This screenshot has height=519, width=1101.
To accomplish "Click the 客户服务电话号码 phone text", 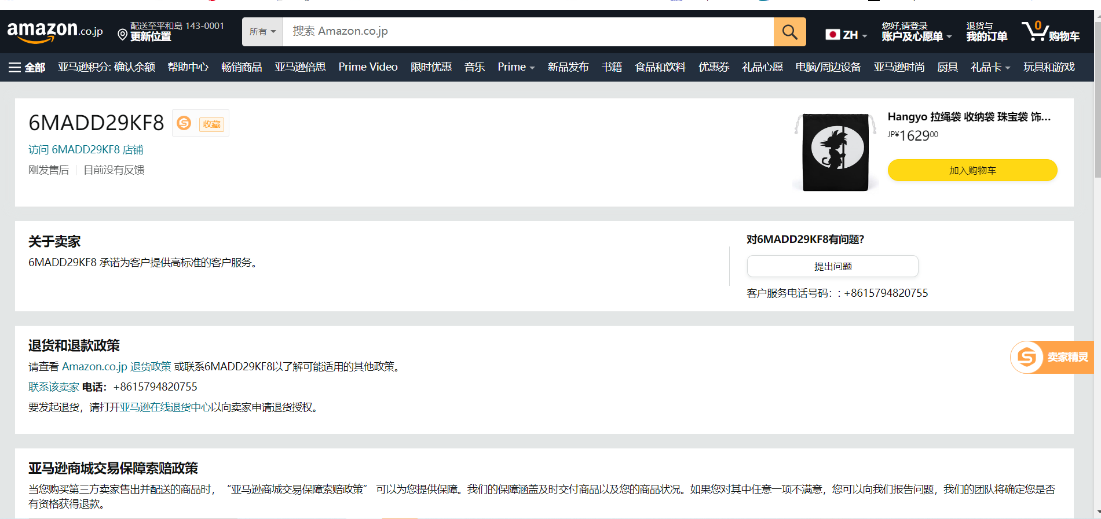I will [837, 293].
